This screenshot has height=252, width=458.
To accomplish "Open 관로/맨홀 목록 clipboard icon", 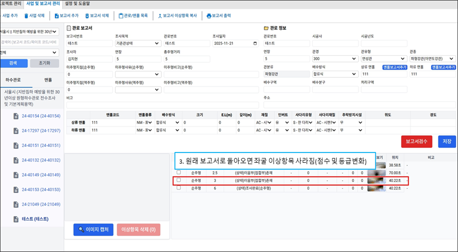I will coord(121,16).
